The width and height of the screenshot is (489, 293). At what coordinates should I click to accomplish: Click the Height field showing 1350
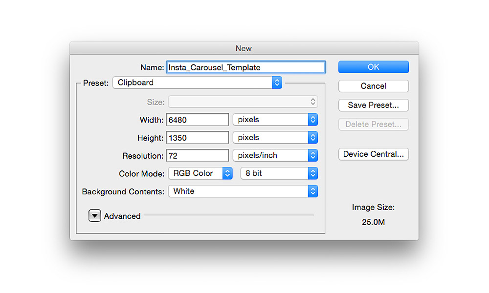point(198,138)
